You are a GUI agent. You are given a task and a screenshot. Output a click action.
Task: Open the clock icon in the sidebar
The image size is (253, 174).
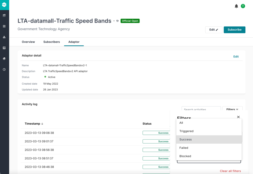coord(4,69)
